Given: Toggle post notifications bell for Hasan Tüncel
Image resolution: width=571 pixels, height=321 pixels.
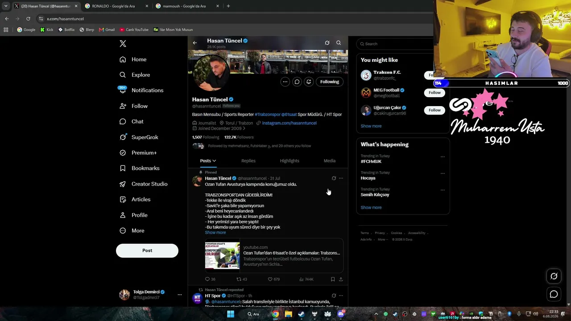Looking at the screenshot, I should click(x=309, y=82).
